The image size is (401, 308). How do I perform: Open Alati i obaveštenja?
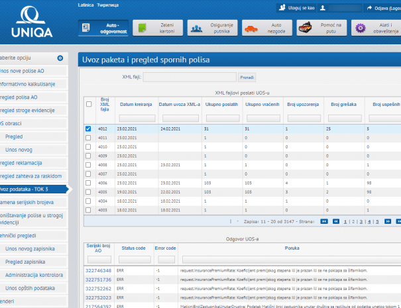[x=375, y=28]
